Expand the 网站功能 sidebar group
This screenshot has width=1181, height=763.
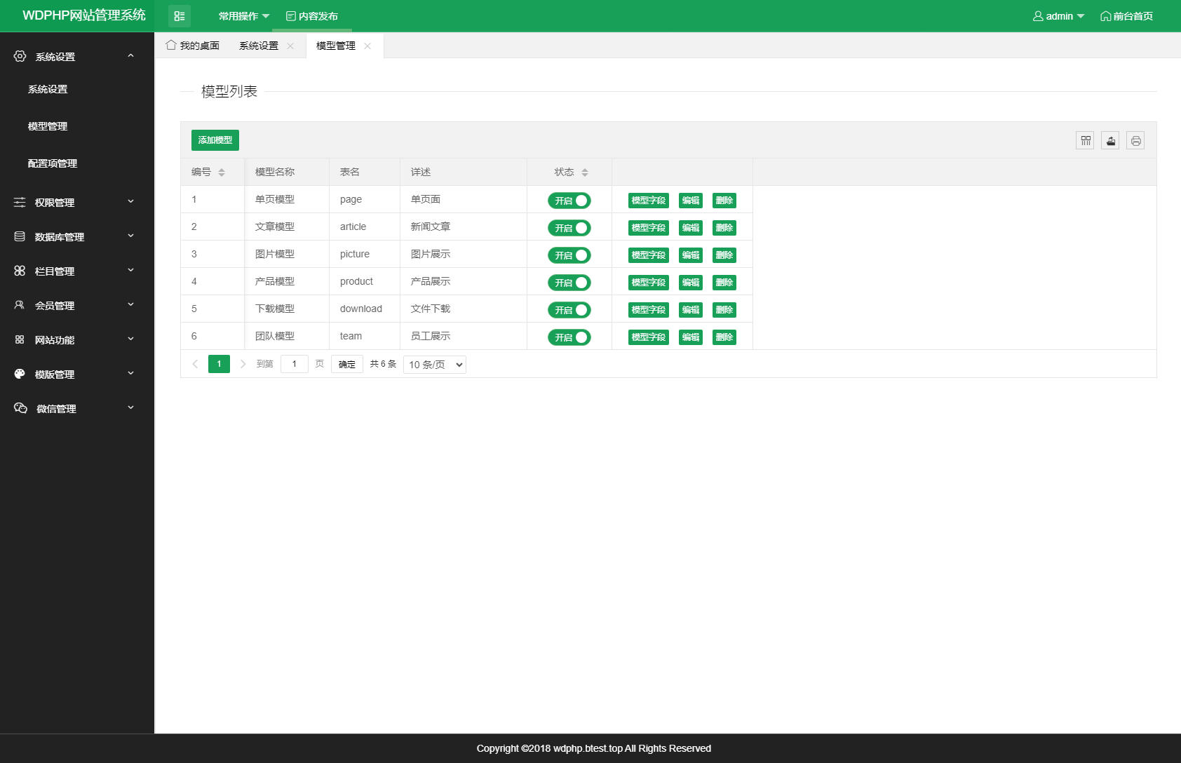pos(77,339)
